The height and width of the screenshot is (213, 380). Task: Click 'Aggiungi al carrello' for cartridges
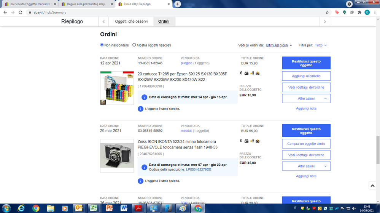coord(306,76)
